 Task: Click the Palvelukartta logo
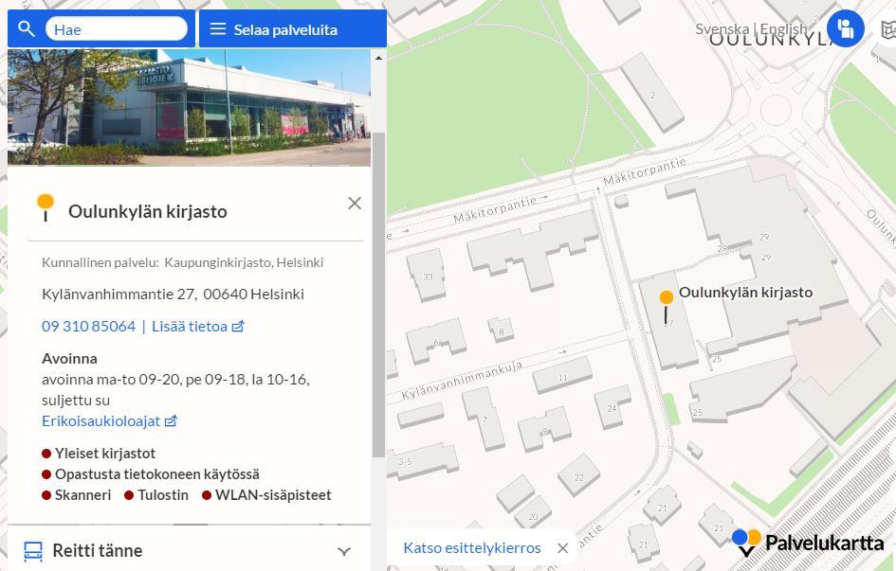808,543
